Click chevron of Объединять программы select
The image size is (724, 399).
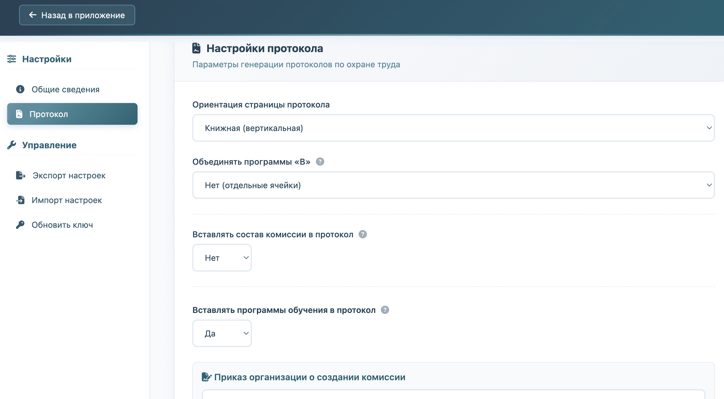point(709,185)
